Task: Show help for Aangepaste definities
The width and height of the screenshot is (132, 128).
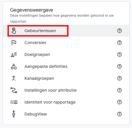Action: pos(119,66)
